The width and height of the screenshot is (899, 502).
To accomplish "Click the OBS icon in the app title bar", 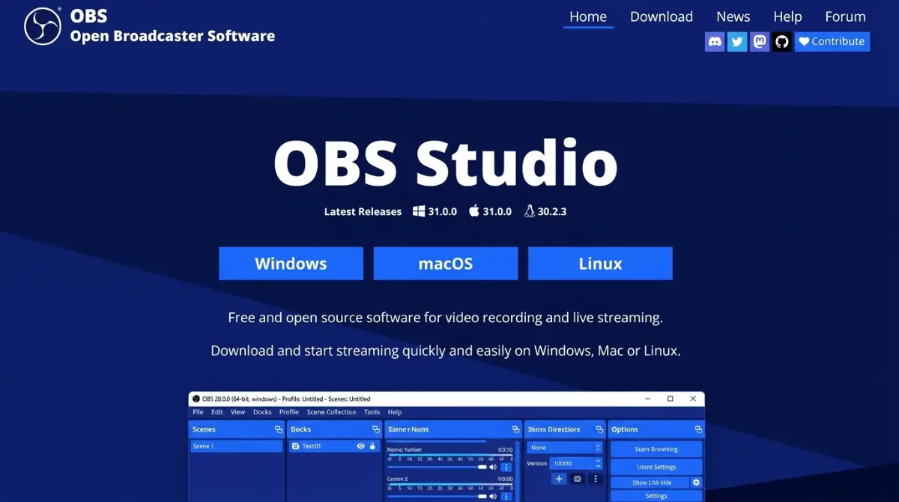I will click(196, 399).
